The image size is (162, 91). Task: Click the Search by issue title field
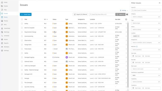[x=102, y=14]
